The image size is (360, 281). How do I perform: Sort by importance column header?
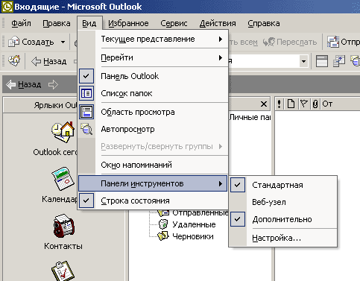click(280, 104)
